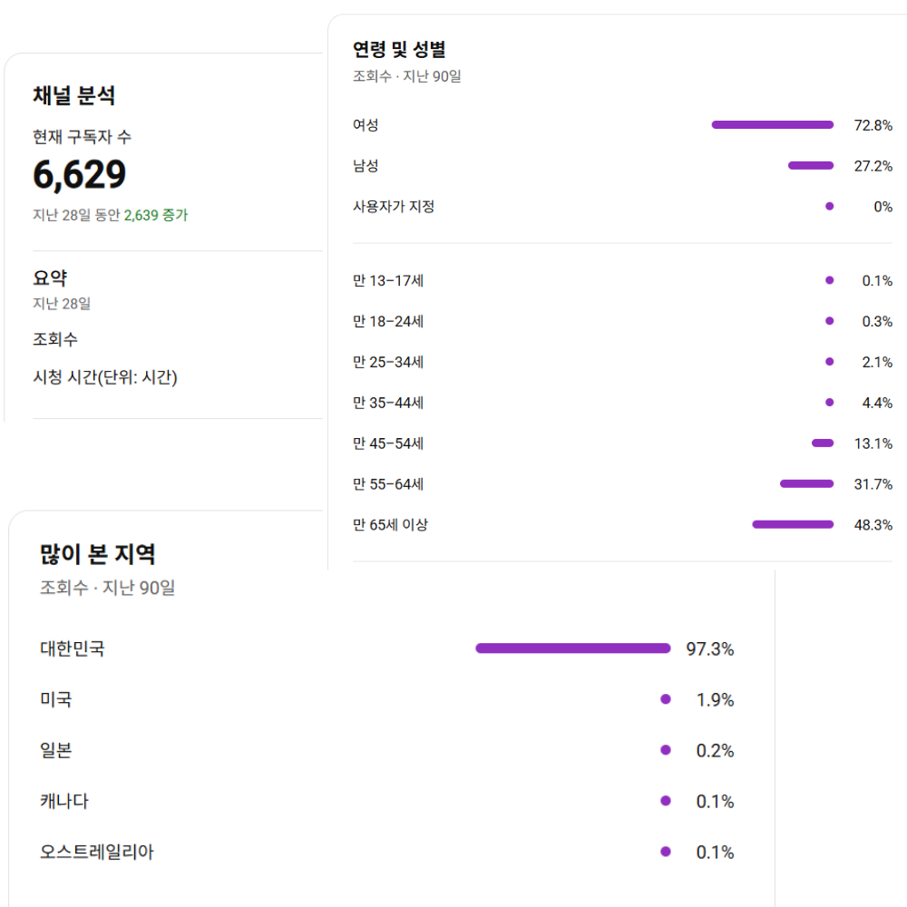Click the green 2,639 증가 text
907x907 pixels.
[x=156, y=215]
